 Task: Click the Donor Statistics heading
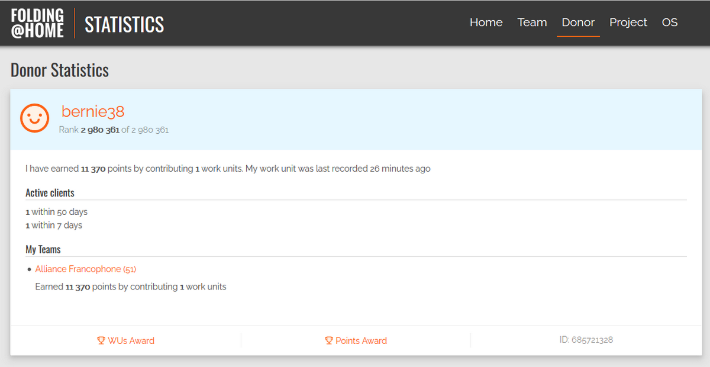coord(60,70)
